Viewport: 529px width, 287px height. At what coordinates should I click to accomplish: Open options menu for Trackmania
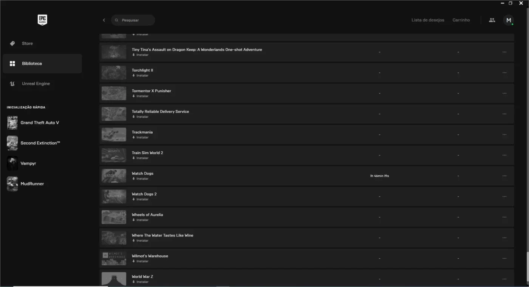[504, 135]
